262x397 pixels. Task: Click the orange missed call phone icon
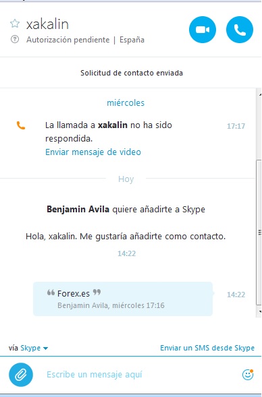click(21, 125)
